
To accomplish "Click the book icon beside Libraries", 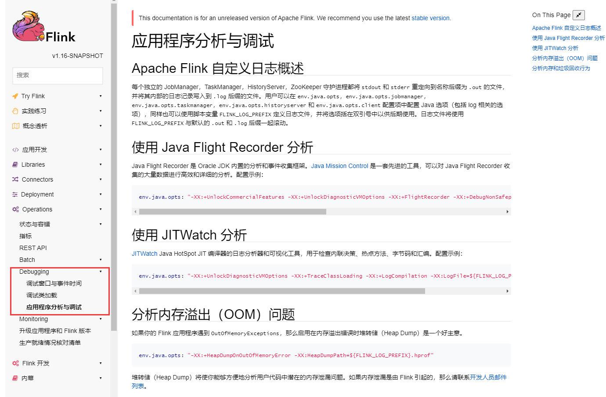I will (15, 165).
